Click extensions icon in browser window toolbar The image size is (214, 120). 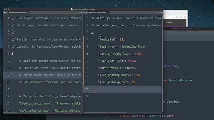[x=181, y=17]
